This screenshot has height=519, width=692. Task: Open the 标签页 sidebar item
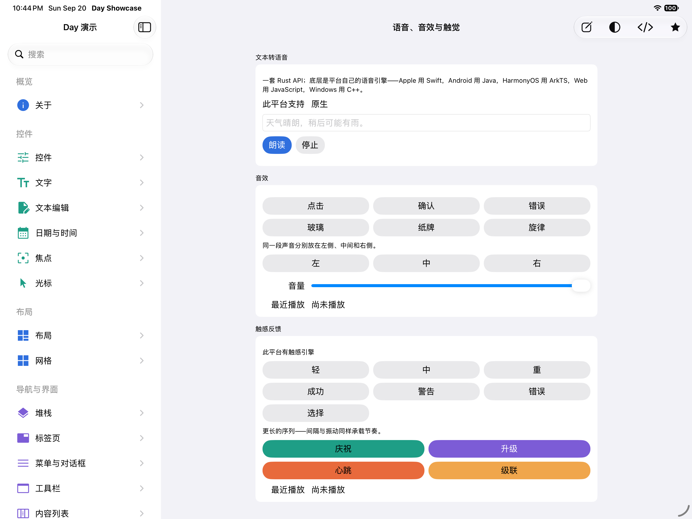click(x=80, y=438)
